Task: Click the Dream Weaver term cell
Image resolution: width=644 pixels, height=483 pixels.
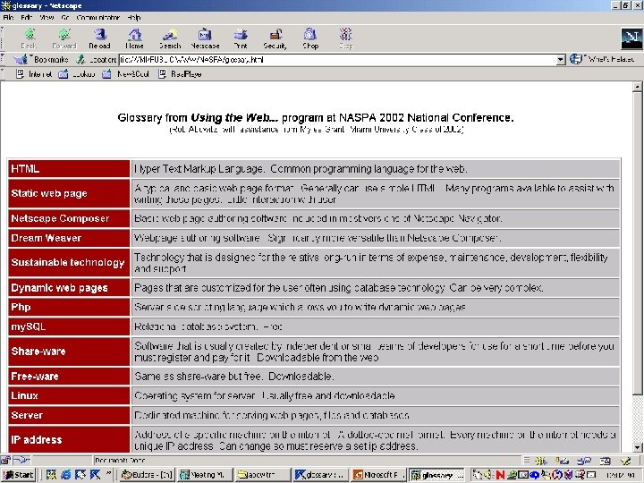Action: coord(69,238)
